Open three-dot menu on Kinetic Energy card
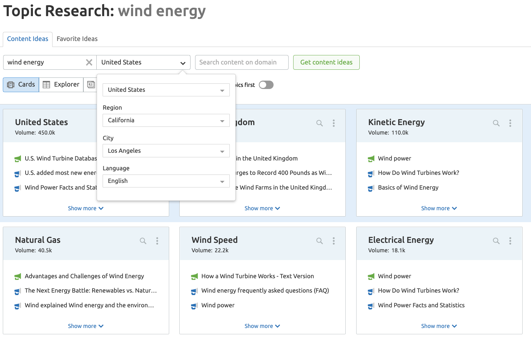531x342 pixels. point(510,123)
